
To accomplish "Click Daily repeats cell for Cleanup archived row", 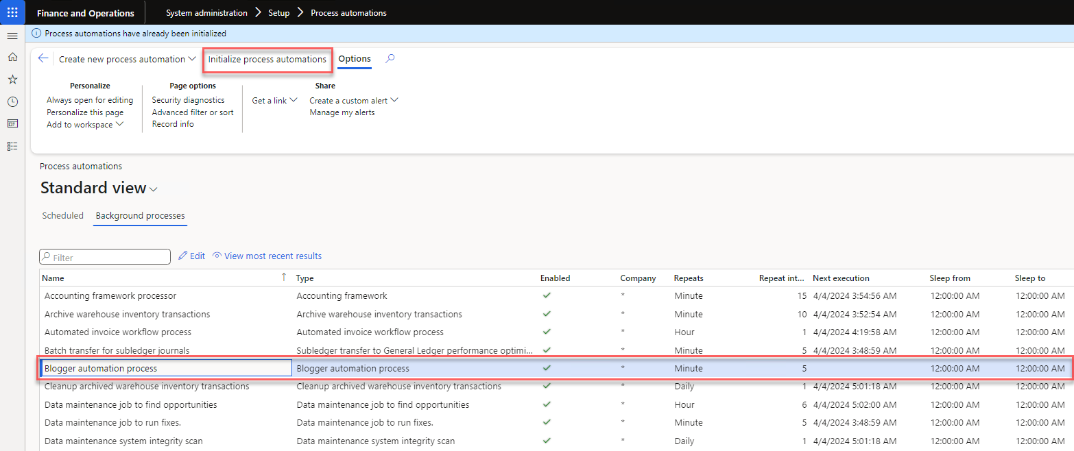I will click(684, 386).
